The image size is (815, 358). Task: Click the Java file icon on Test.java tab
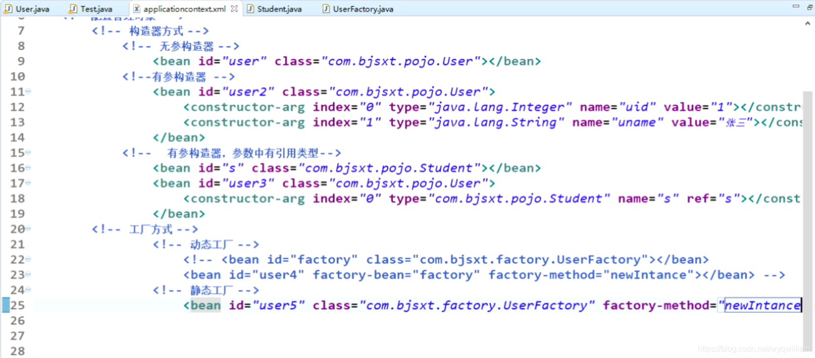click(x=73, y=9)
